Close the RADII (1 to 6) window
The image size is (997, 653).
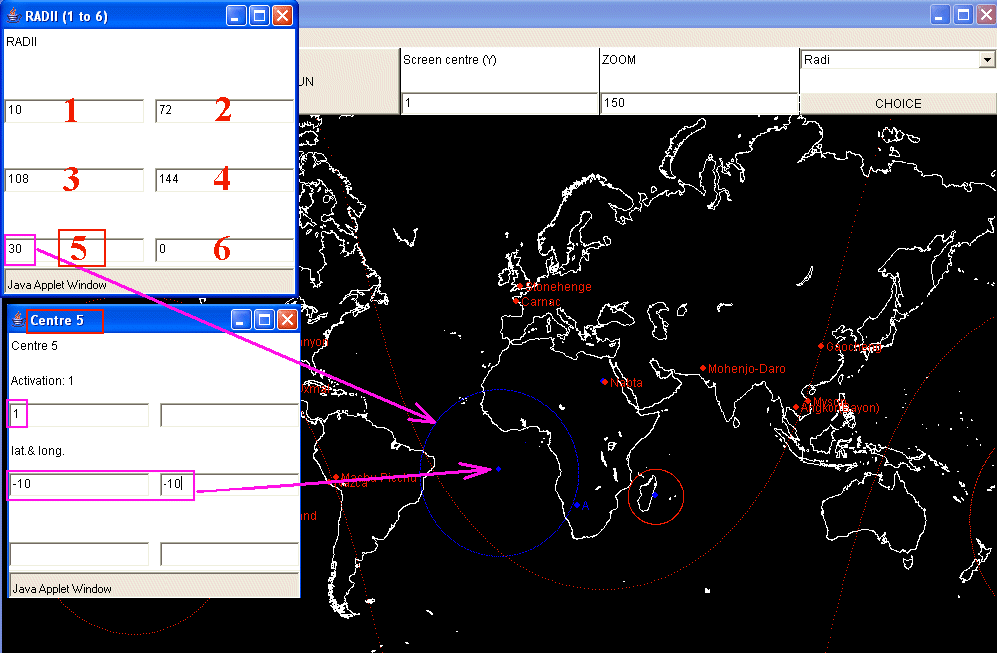[x=282, y=16]
